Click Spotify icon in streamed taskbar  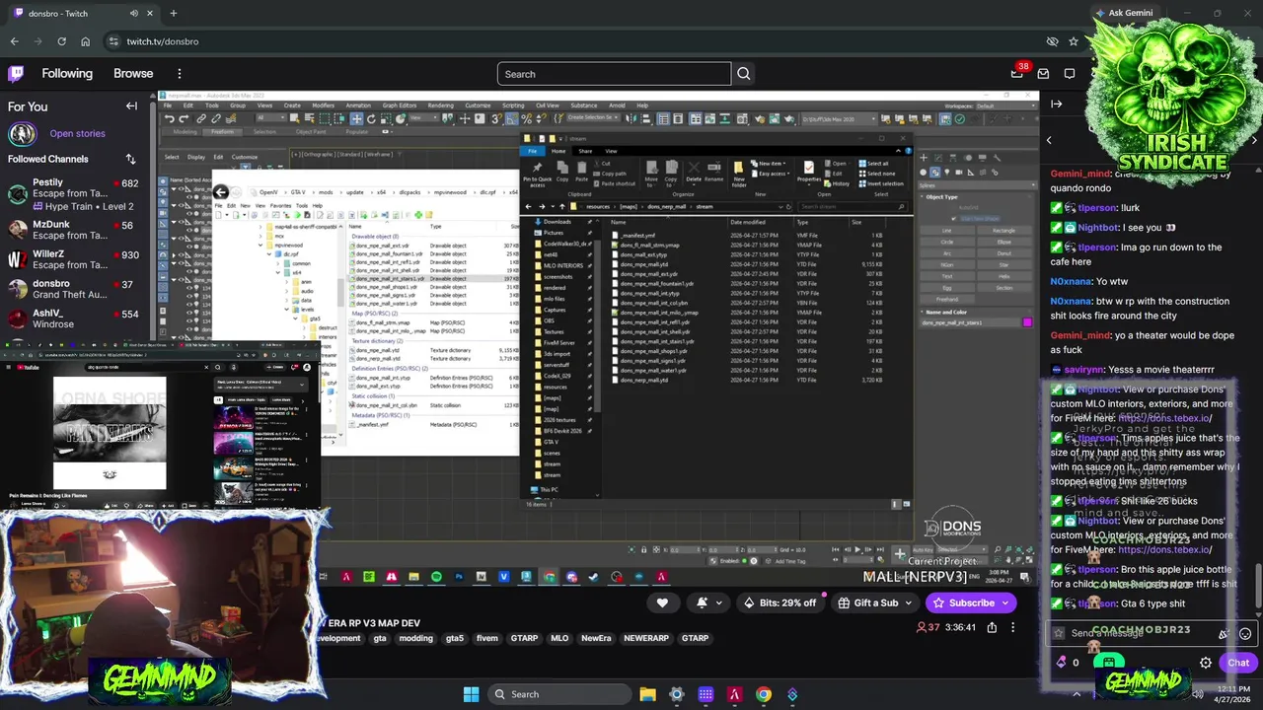pyautogui.click(x=436, y=576)
